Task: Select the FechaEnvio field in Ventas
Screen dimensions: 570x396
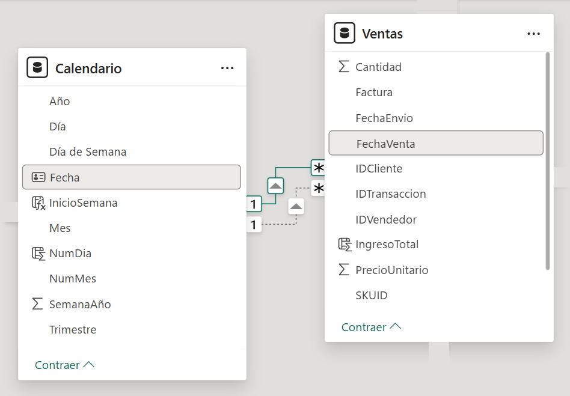Action: (384, 118)
